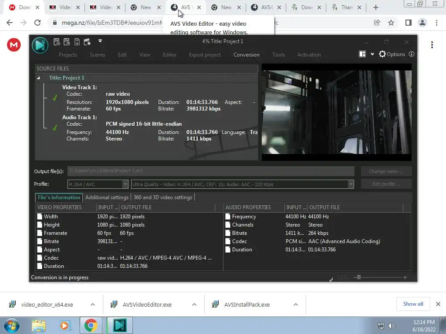Click the audio Duration property page icon
446x334 pixels.
[227, 249]
